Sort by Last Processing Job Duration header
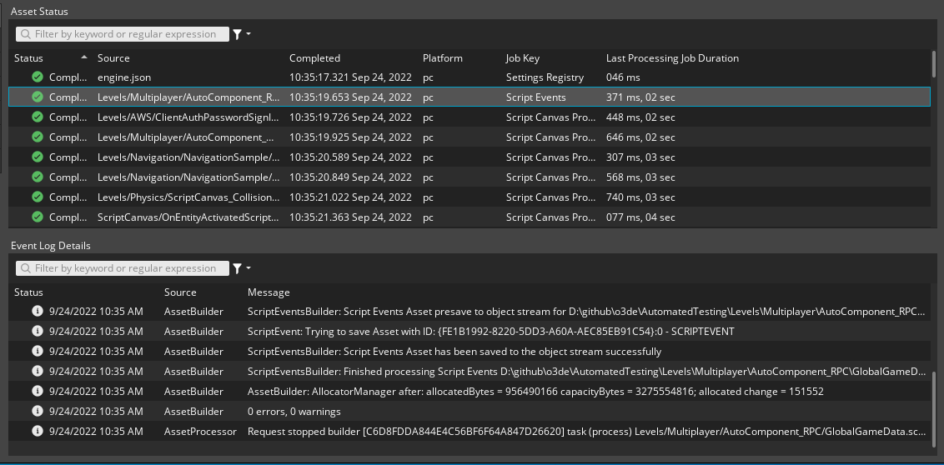The image size is (944, 465). point(672,58)
